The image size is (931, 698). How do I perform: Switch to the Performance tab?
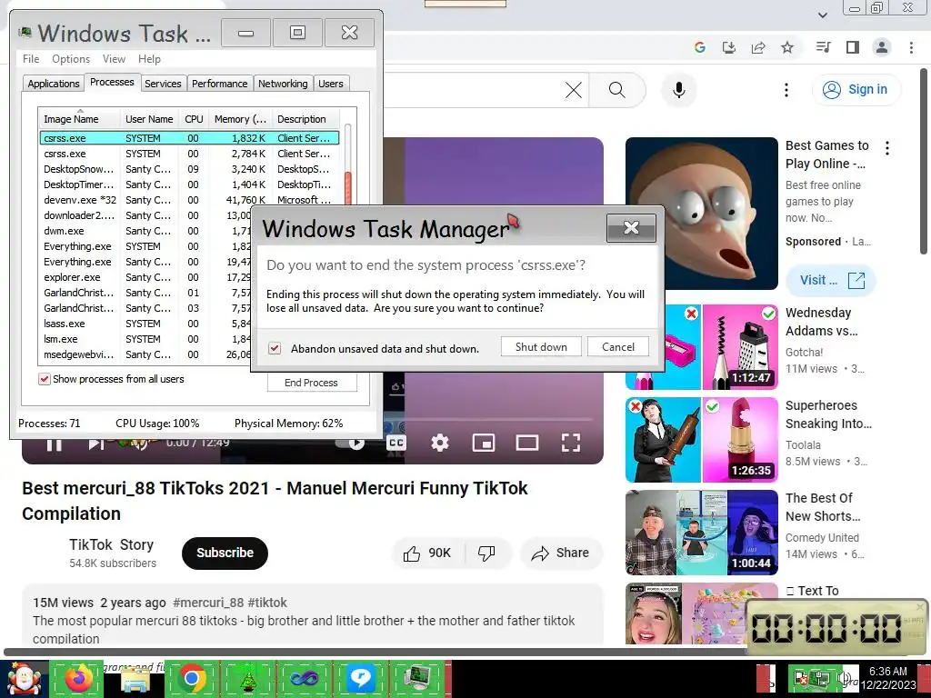[x=219, y=84]
